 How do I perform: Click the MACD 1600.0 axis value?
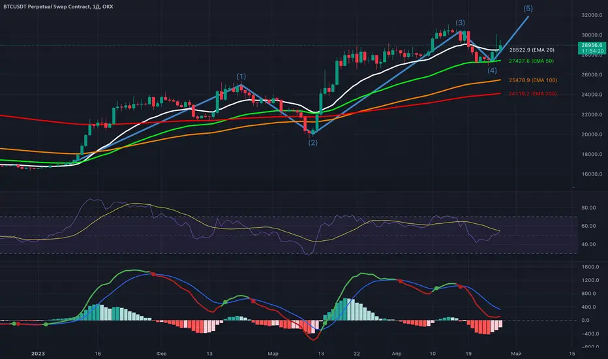pos(590,267)
